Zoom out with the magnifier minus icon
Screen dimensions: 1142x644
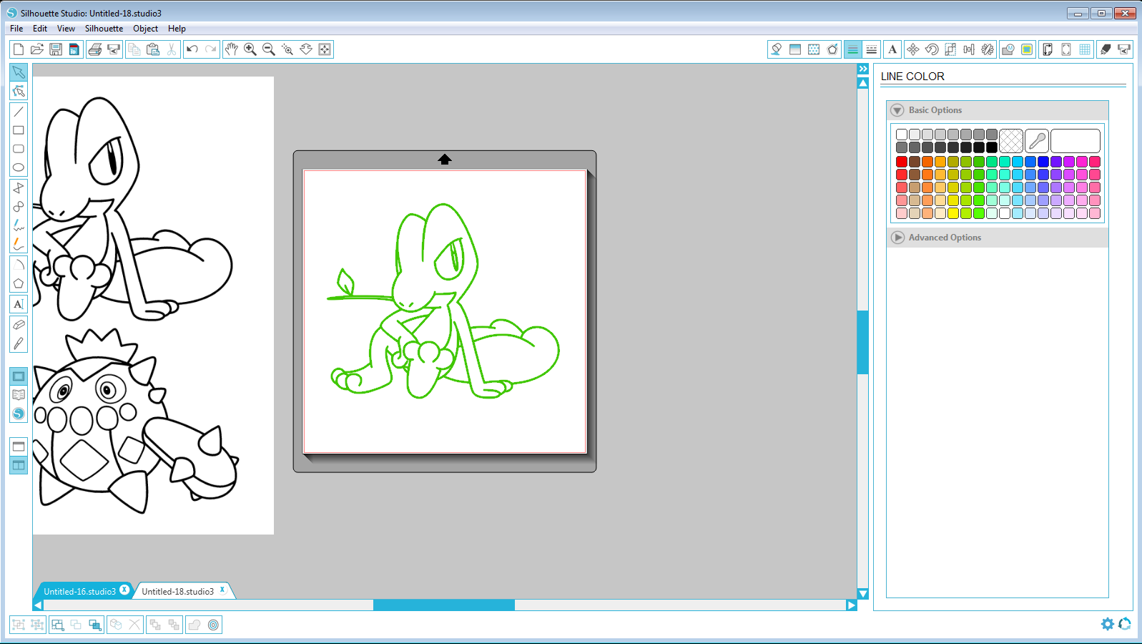tap(269, 49)
